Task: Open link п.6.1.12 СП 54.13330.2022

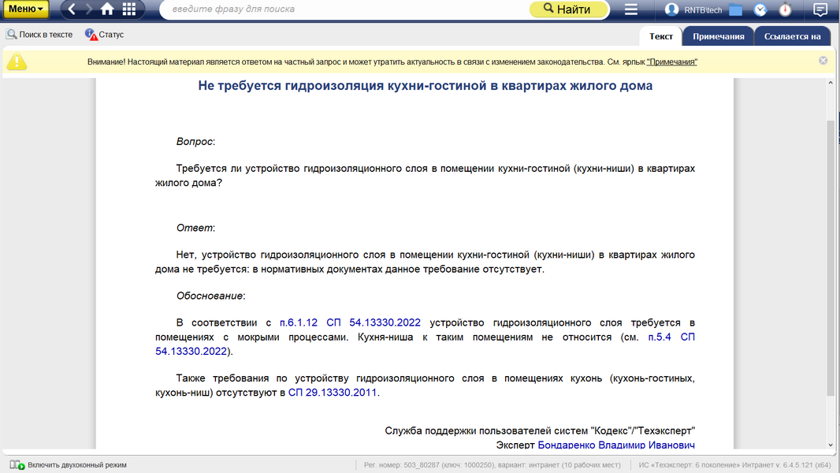Action: click(x=350, y=322)
